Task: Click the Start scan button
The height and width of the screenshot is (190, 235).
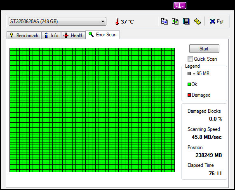Action: [204, 48]
